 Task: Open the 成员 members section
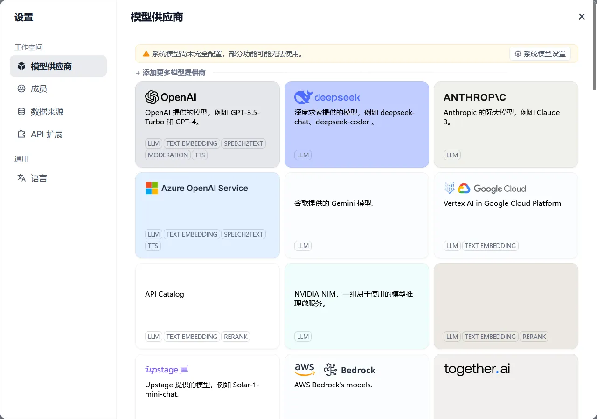pyautogui.click(x=58, y=88)
